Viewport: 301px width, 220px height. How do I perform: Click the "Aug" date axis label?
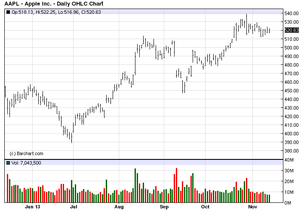click(119, 207)
